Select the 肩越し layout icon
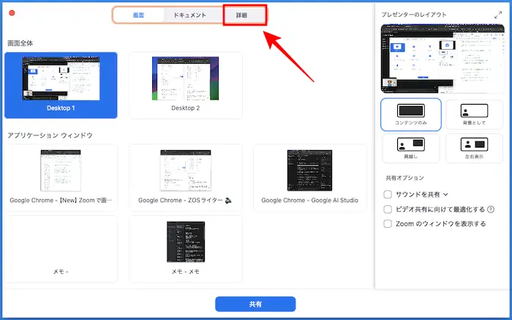Screen dimensions: 512x320 pos(410,147)
